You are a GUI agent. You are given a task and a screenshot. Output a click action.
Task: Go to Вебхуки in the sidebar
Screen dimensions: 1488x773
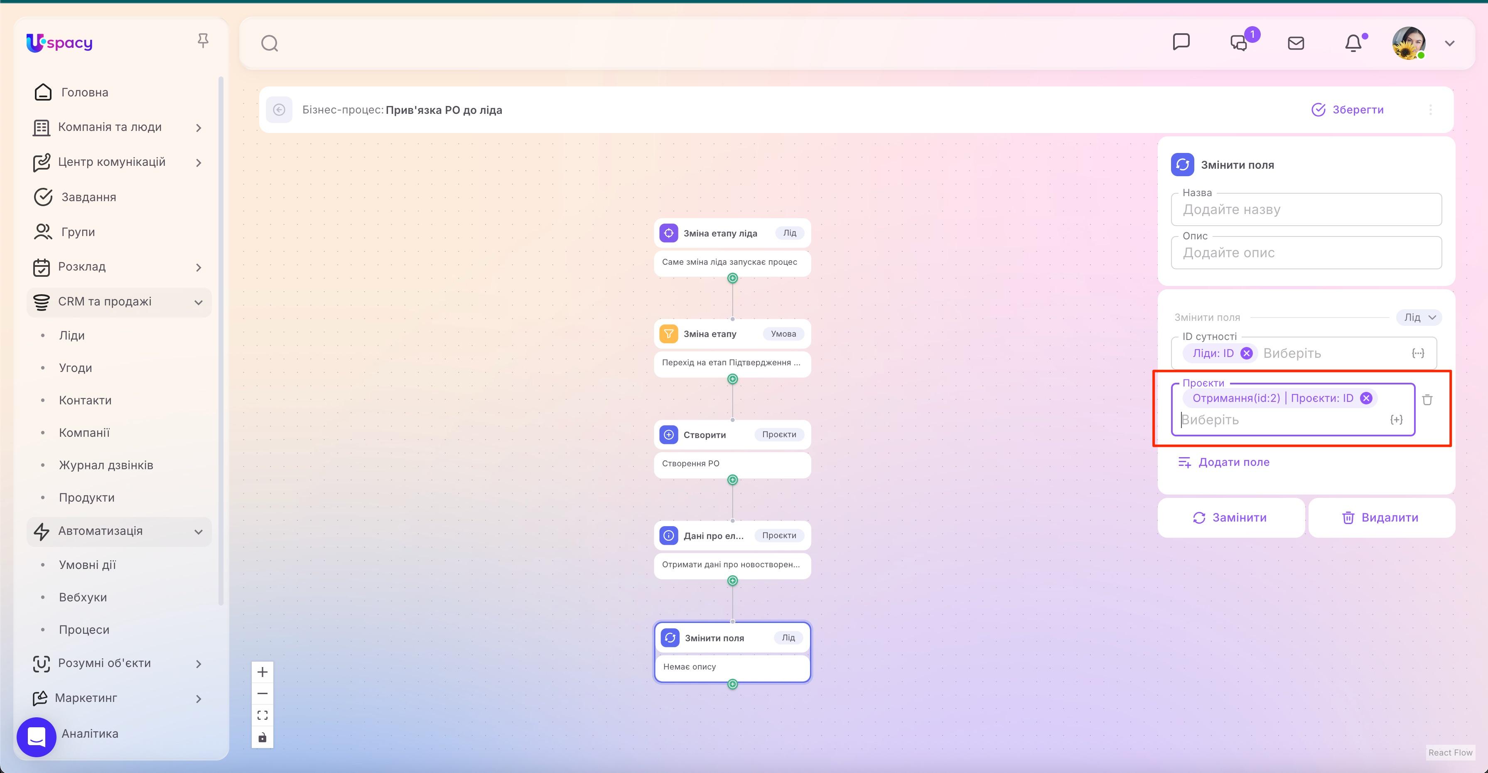pyautogui.click(x=83, y=597)
